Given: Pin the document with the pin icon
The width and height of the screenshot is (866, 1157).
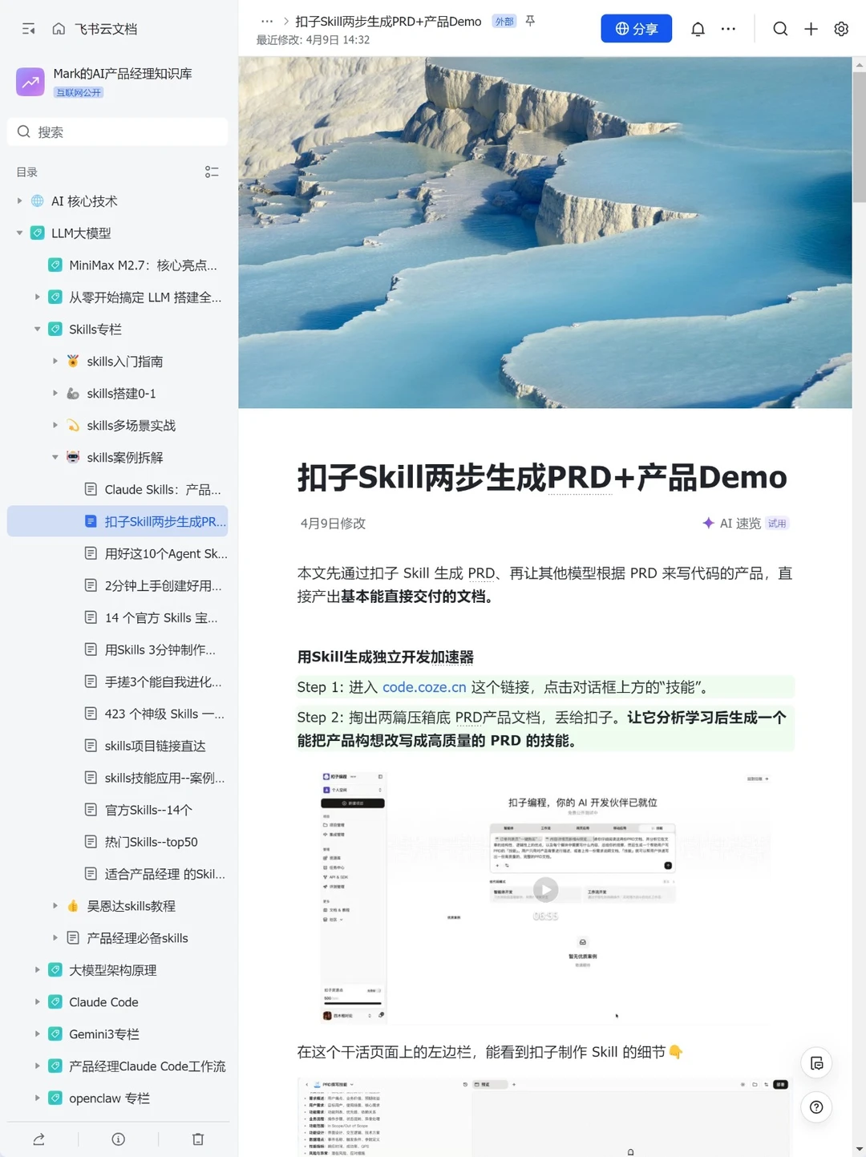Looking at the screenshot, I should click(x=530, y=21).
